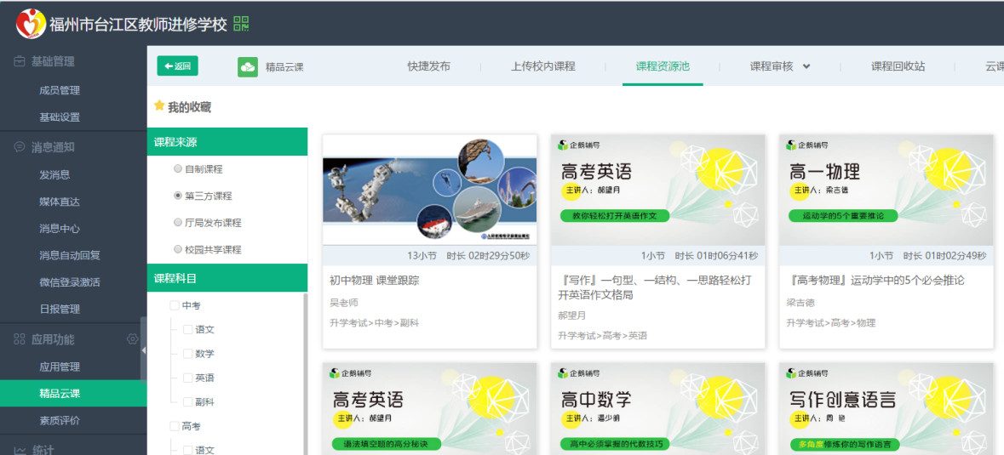
Task: Check the 副科 checkbox under 中考
Action: 187,402
